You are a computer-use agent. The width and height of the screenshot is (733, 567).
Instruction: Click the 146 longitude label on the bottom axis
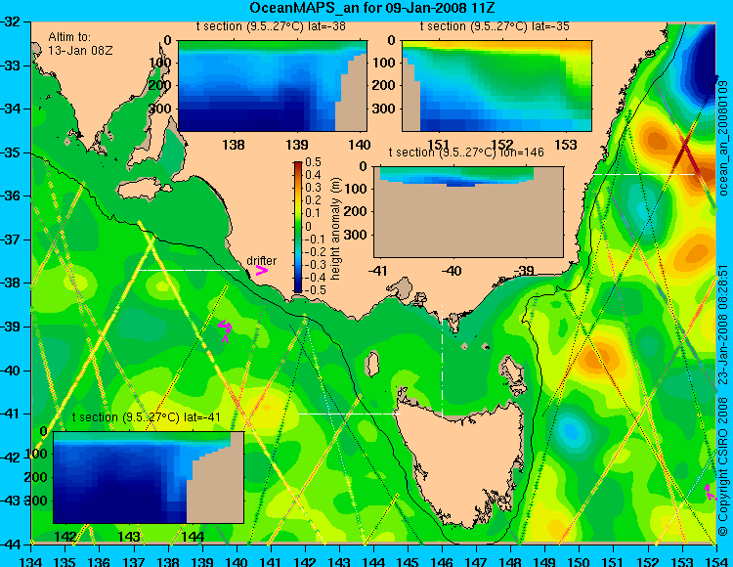click(442, 561)
